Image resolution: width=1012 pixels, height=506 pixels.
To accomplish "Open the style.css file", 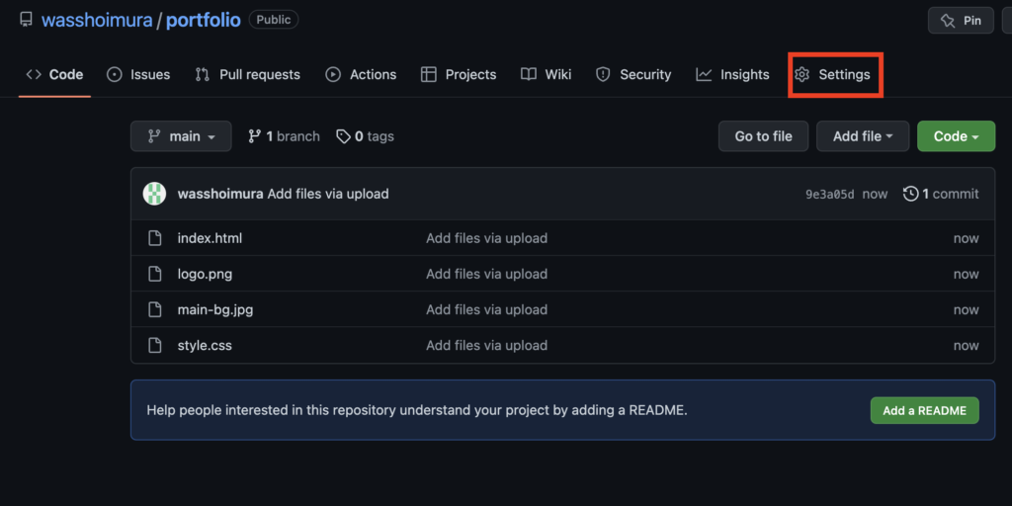I will click(204, 345).
